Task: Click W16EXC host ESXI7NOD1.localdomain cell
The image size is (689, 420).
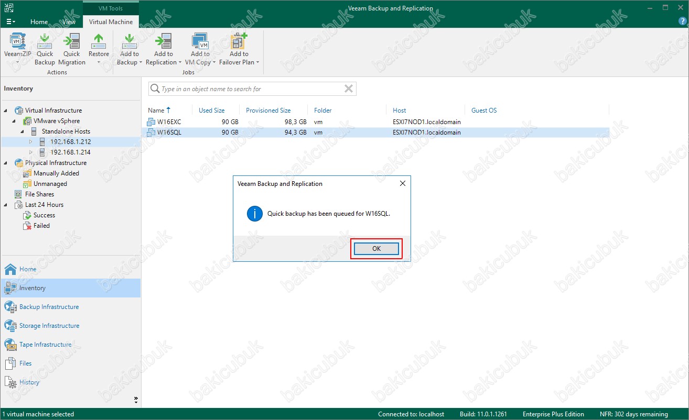Action: pyautogui.click(x=426, y=122)
